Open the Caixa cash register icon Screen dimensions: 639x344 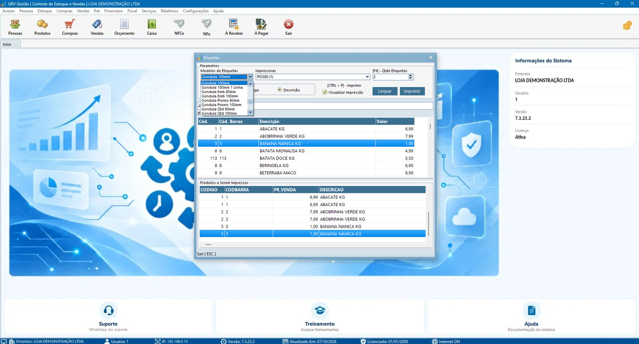pos(152,27)
